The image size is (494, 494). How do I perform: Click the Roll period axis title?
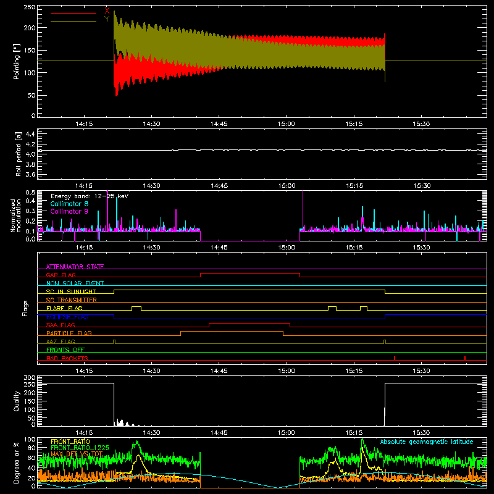[x=19, y=154]
